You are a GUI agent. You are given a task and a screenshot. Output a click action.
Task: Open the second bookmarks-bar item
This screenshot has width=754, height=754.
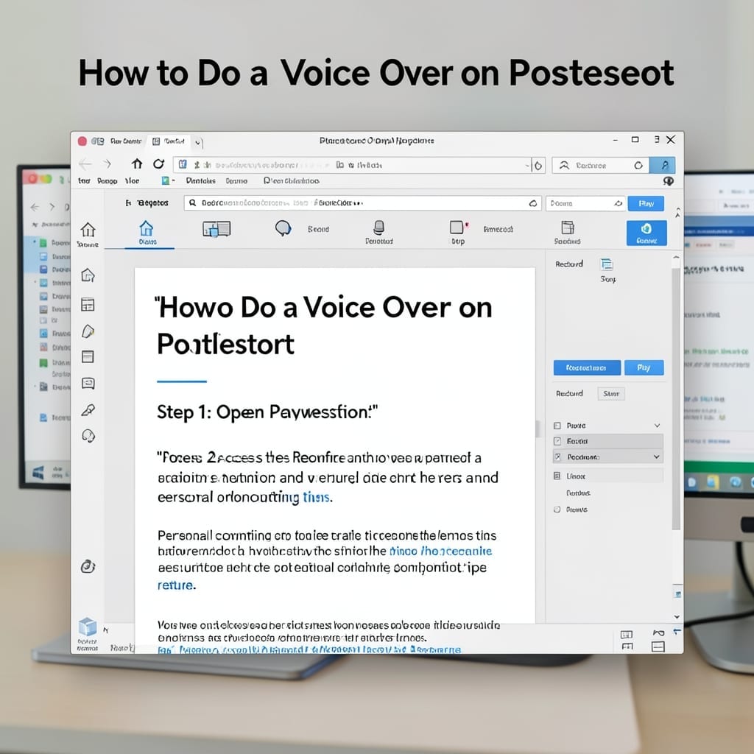point(108,181)
